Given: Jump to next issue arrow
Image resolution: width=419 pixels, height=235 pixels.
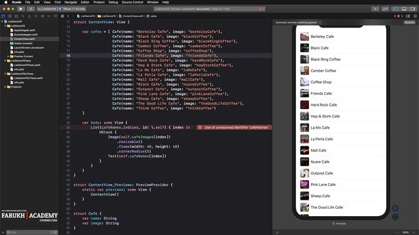Looking at the screenshot, I should pos(402,16).
